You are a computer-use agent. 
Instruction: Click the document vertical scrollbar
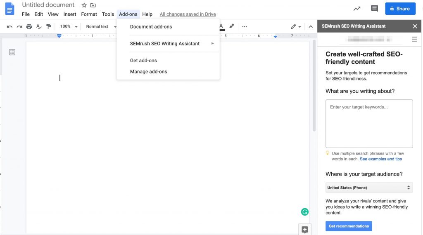coord(314,86)
